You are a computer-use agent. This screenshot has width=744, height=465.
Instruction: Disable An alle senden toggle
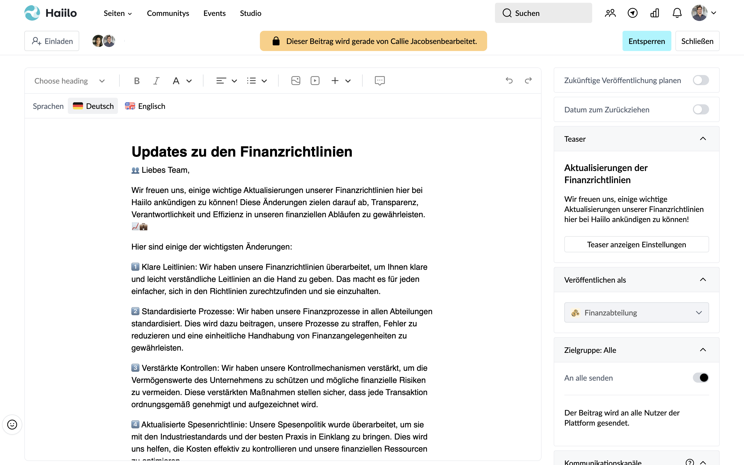pos(700,378)
